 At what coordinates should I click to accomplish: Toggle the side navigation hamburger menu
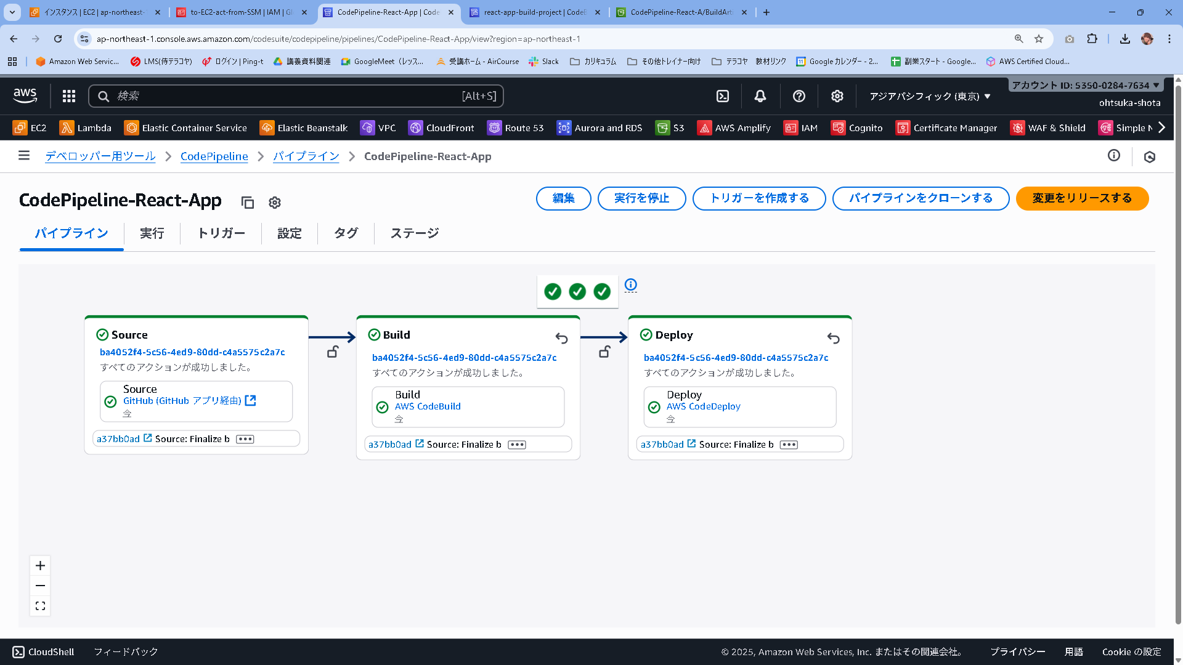24,156
